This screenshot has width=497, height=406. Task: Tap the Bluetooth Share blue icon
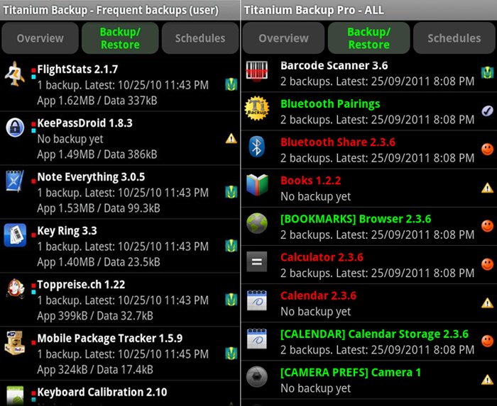coord(257,147)
